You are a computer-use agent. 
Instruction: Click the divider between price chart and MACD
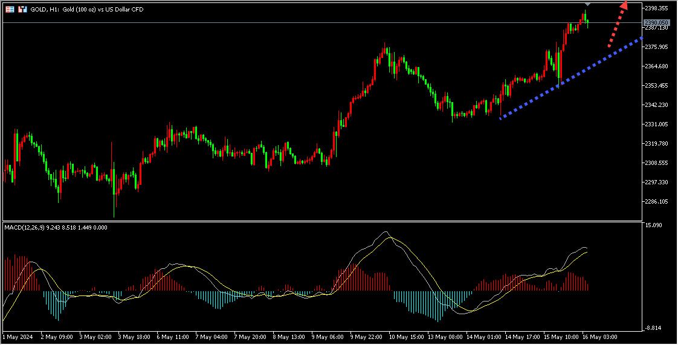320,221
